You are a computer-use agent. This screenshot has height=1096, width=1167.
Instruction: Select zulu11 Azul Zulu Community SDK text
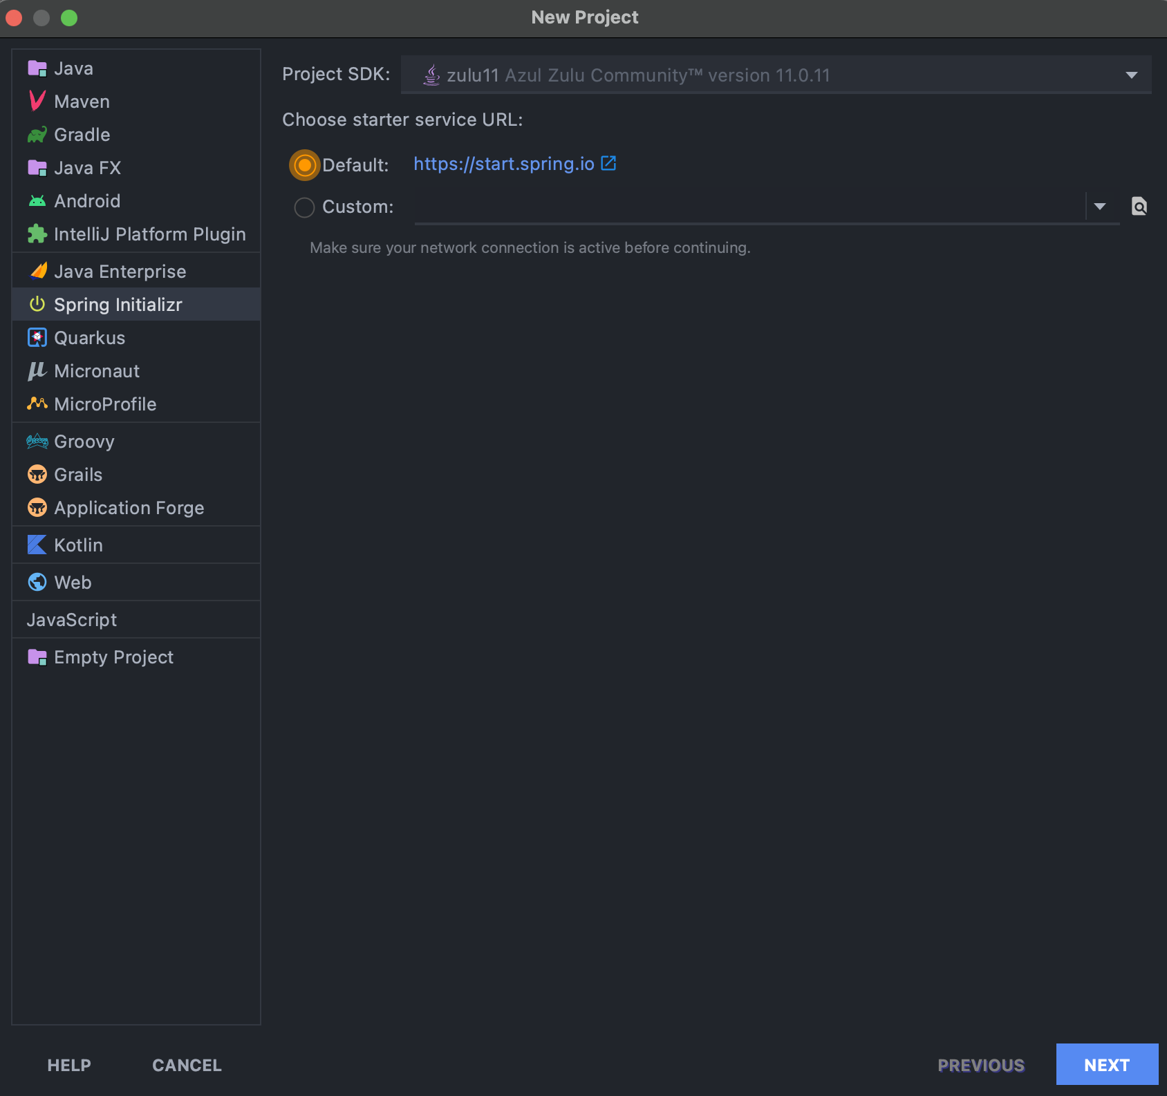638,75
